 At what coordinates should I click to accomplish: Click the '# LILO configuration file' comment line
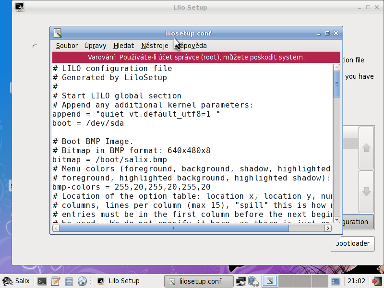pyautogui.click(x=112, y=68)
